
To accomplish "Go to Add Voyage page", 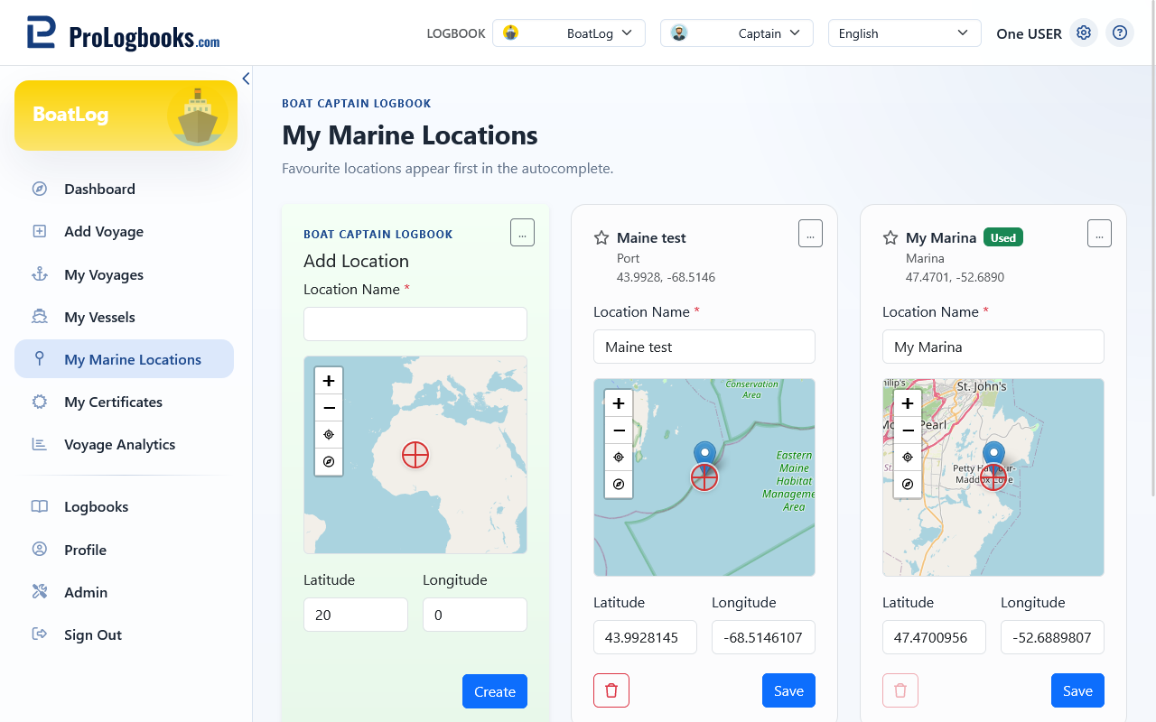I will click(124, 231).
